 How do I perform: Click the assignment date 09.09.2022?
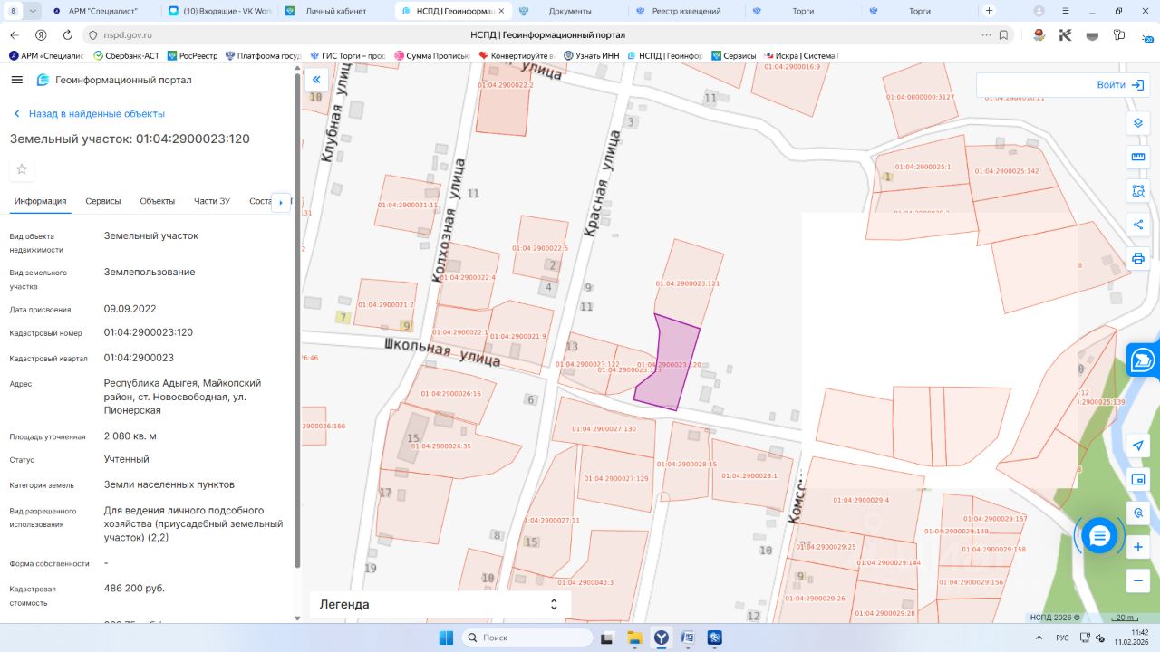tap(130, 308)
